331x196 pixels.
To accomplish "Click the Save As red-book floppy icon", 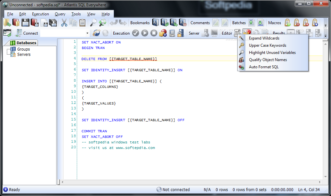I will click(x=34, y=23).
